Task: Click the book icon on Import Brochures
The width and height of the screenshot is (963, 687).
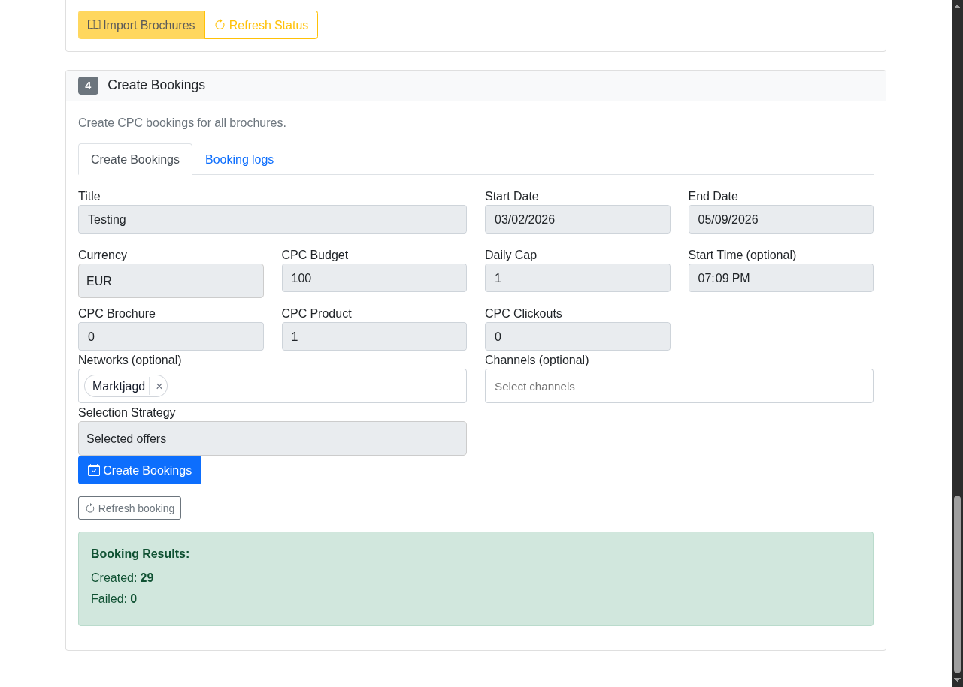Action: [94, 25]
